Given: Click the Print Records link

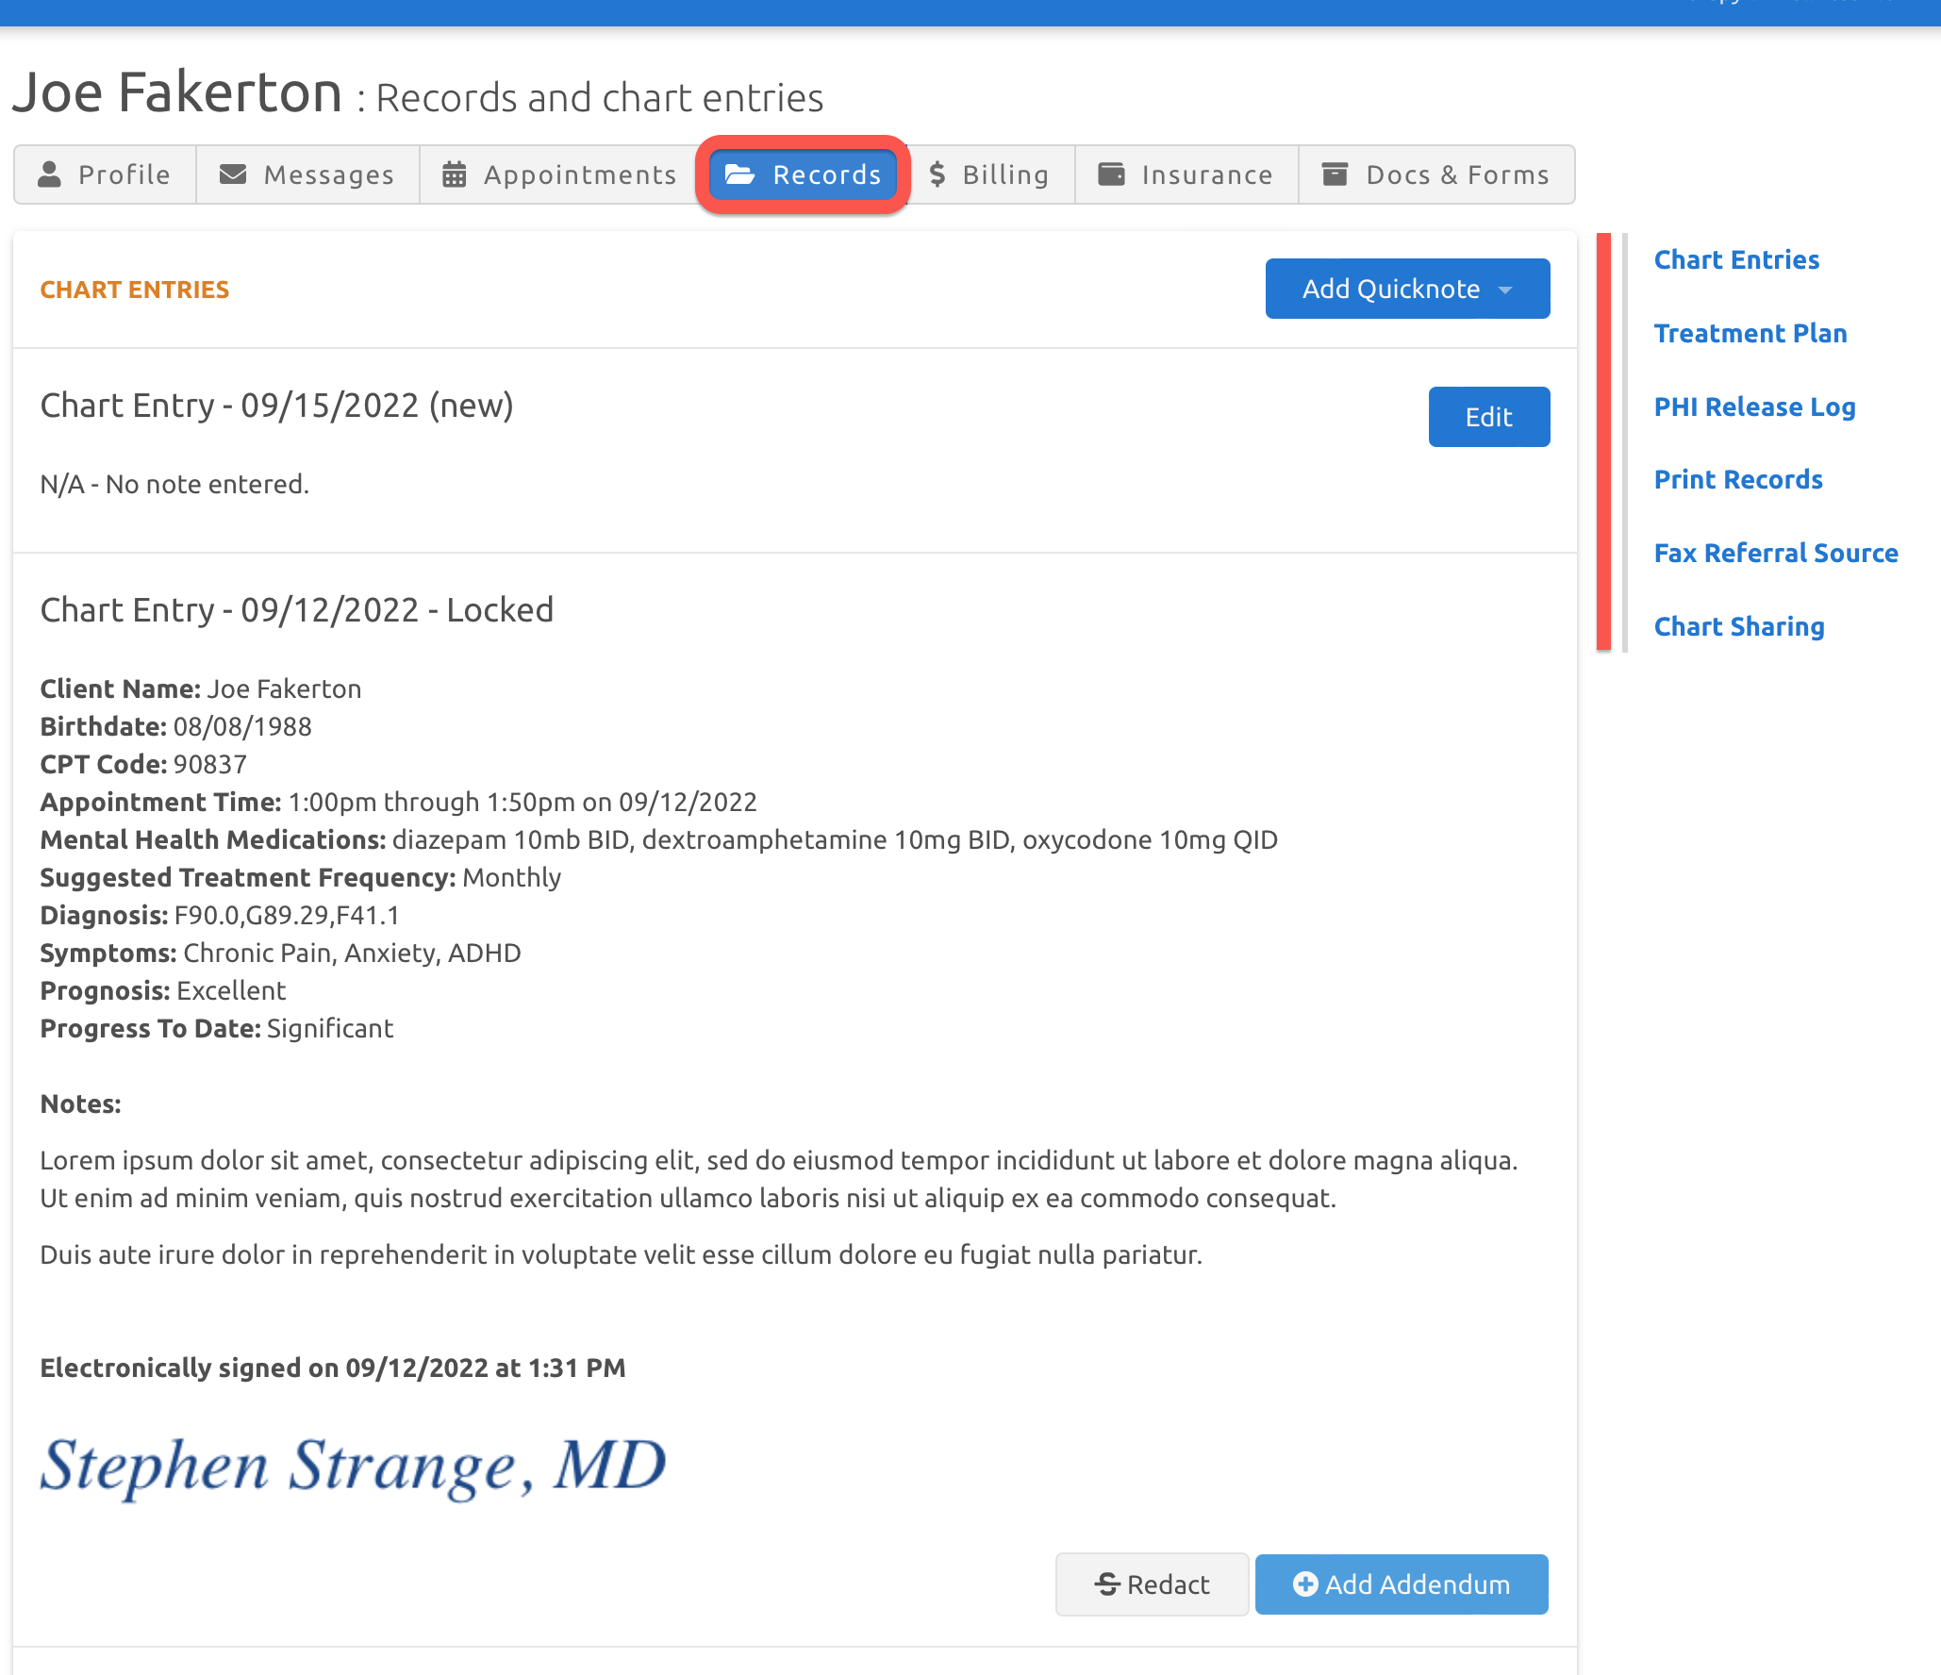Looking at the screenshot, I should click(x=1737, y=479).
